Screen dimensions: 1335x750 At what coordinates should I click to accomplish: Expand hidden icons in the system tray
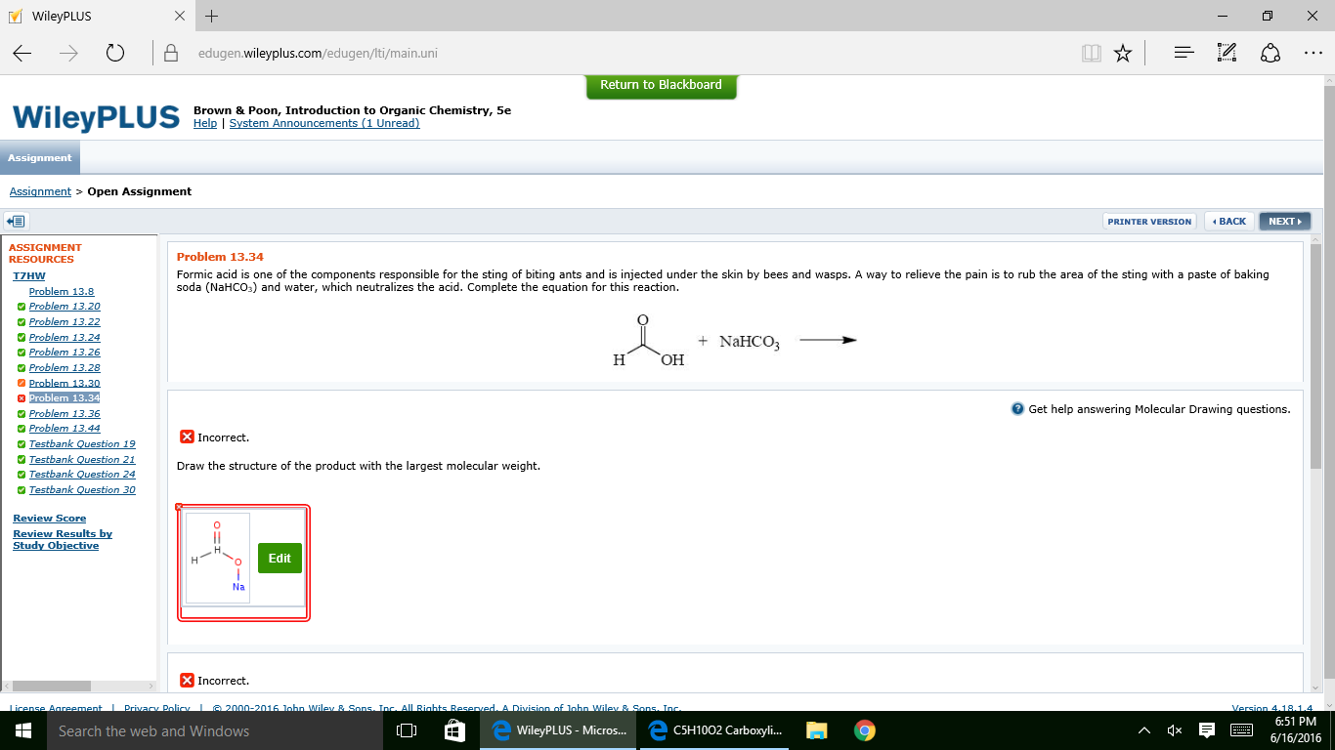pyautogui.click(x=1142, y=729)
